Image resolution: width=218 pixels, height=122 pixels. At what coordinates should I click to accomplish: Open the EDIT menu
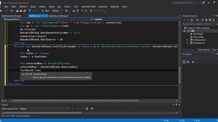point(6,7)
